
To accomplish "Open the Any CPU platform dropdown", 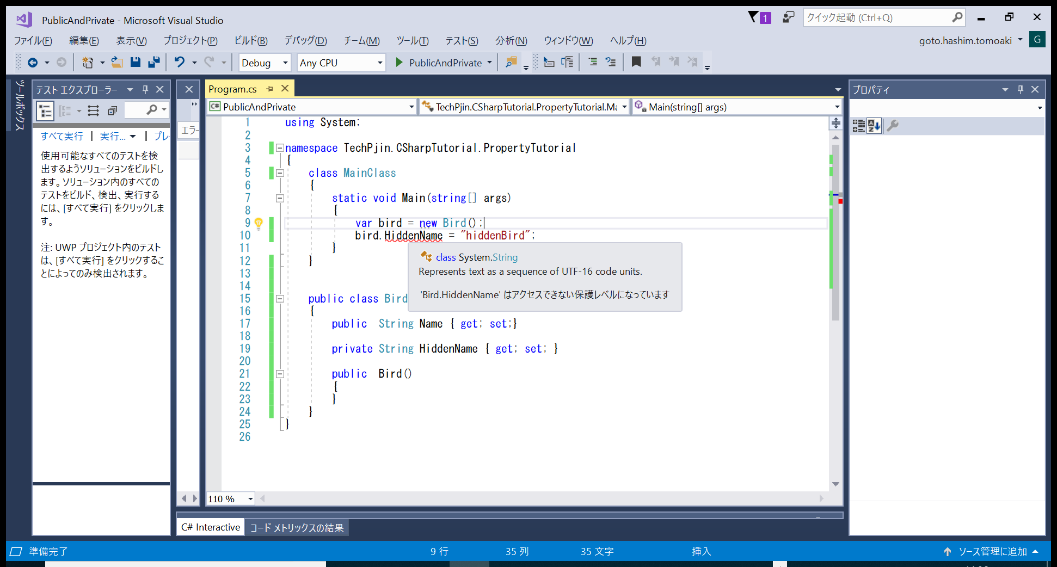I will 341,63.
